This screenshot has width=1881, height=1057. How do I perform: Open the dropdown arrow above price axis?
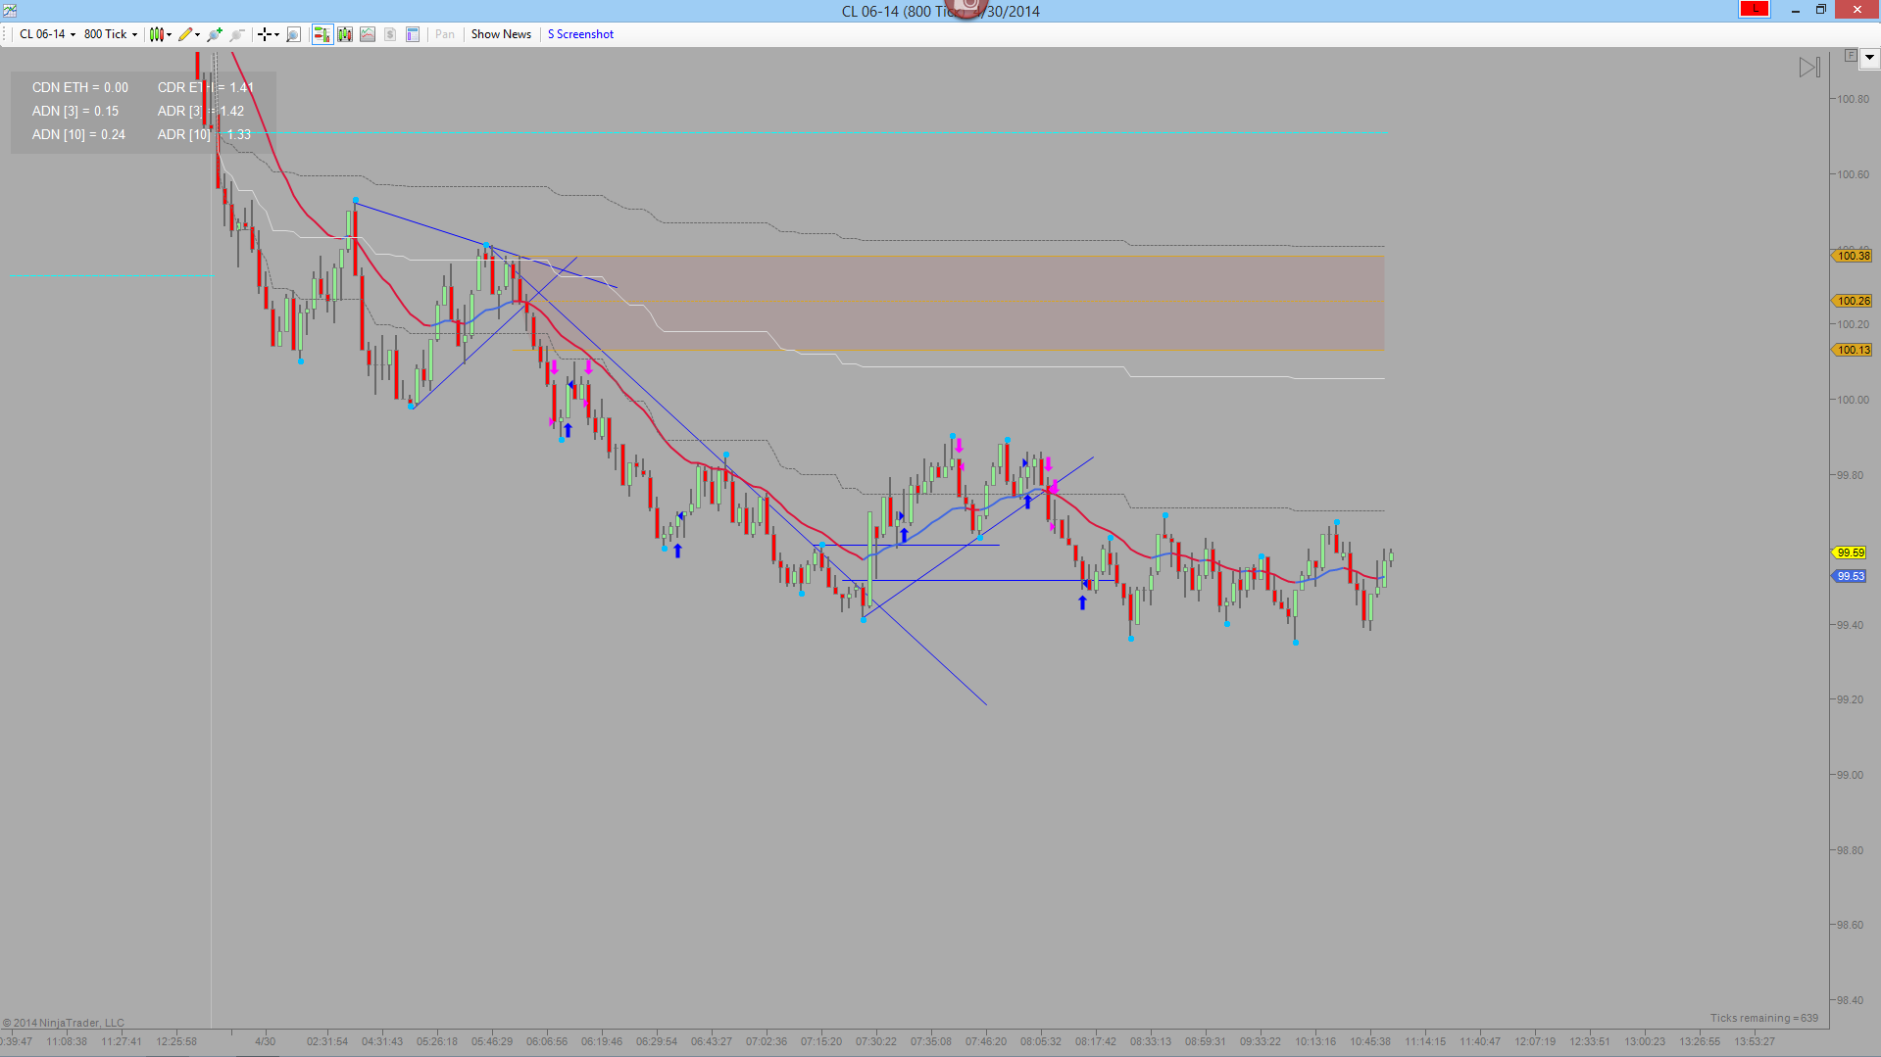click(x=1869, y=58)
